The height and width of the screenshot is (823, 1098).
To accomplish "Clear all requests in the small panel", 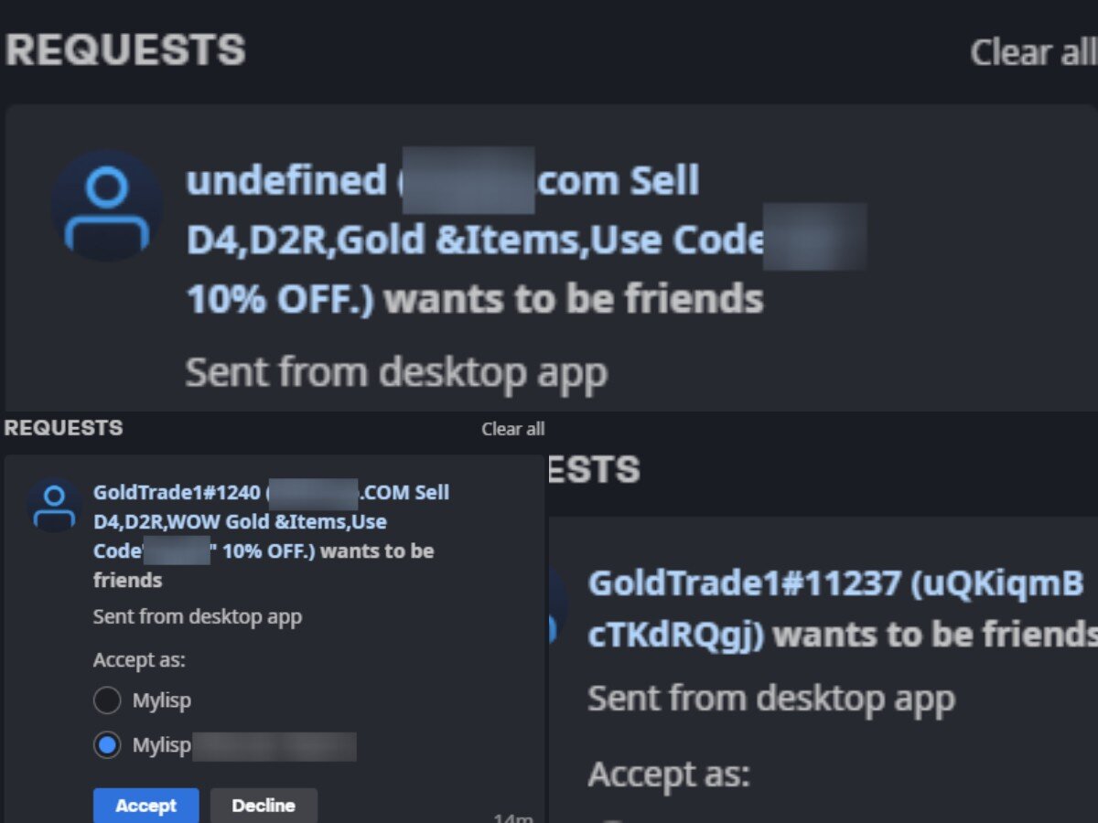I will tap(513, 429).
